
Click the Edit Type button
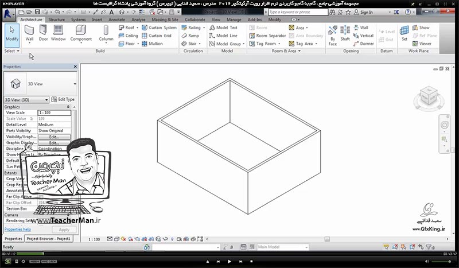tap(63, 99)
